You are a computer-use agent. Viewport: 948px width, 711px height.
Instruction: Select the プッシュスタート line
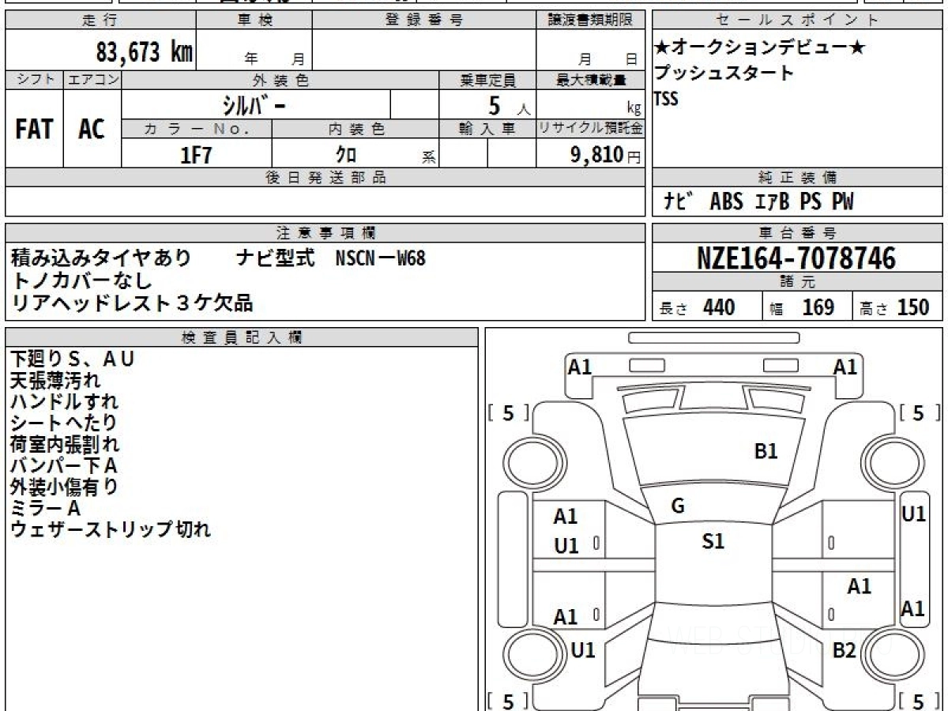(x=724, y=73)
